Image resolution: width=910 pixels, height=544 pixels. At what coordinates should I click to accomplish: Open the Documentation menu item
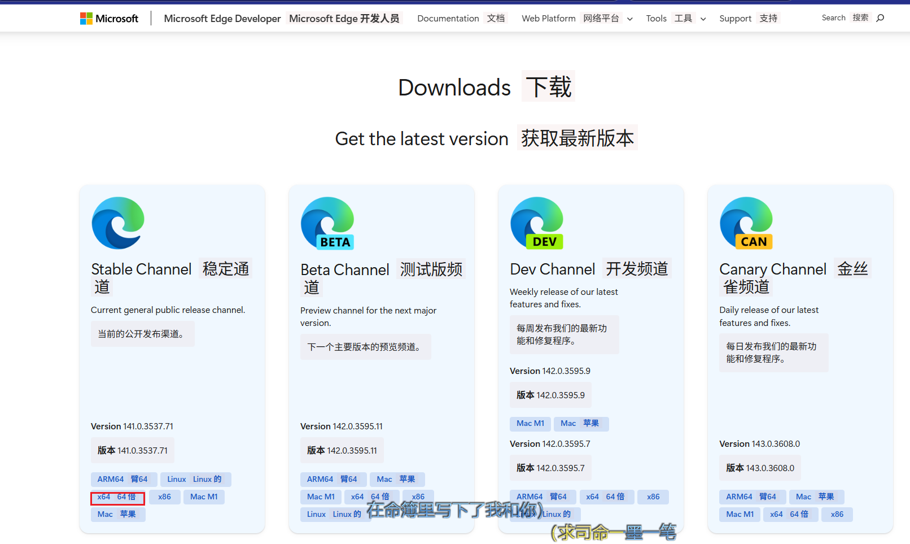click(461, 18)
